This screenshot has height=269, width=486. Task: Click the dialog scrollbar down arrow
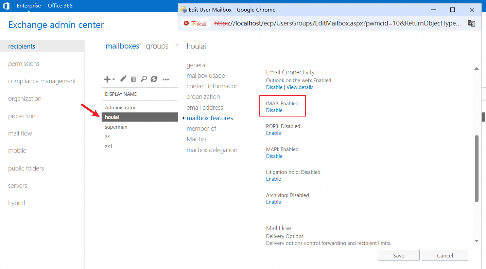pos(476,241)
